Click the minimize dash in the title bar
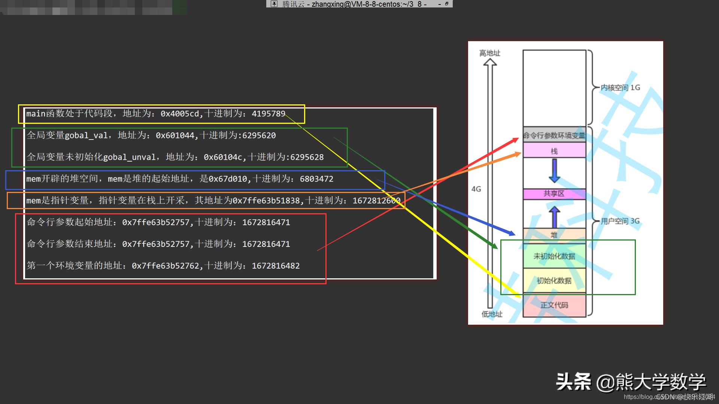Screen dimensions: 719x404 [x=439, y=4]
